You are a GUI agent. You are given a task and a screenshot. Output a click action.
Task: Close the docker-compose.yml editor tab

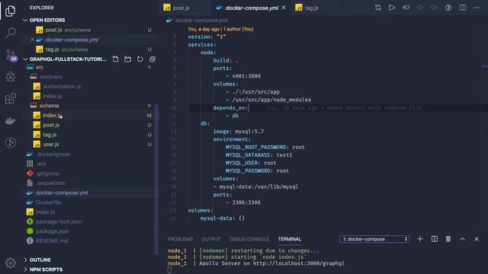[284, 8]
